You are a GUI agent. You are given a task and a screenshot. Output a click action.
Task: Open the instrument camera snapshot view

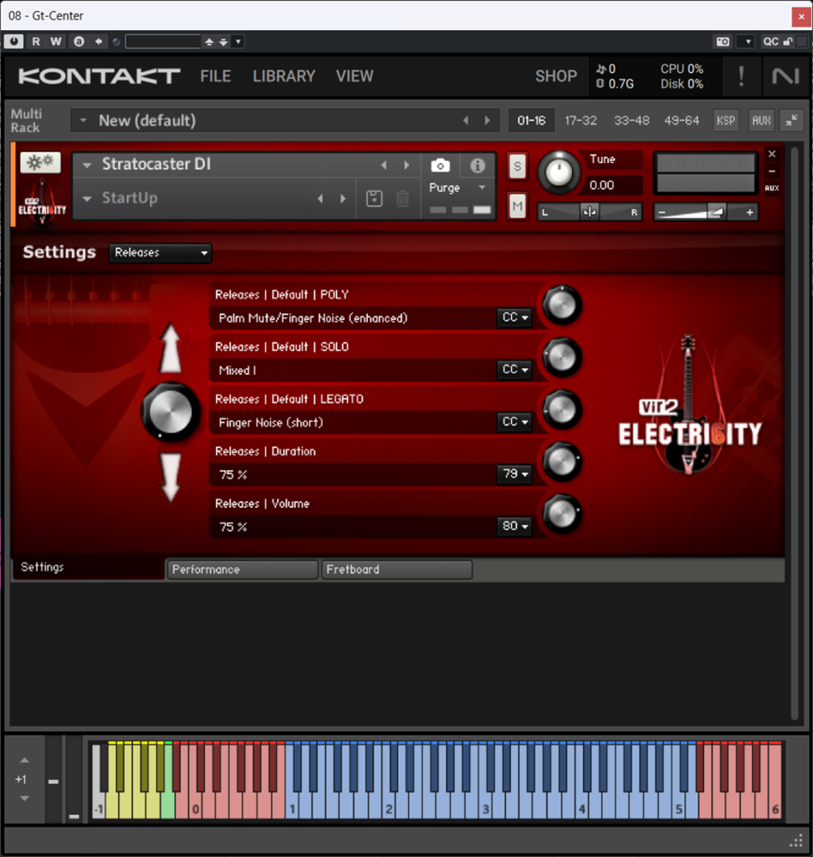tap(441, 165)
